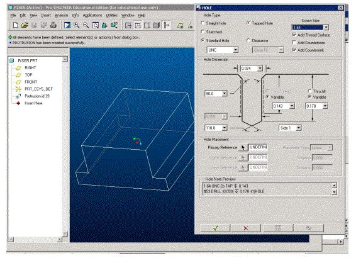Viewport: 356px width, 258px height.
Task: Open the File menu
Action: pyautogui.click(x=13, y=15)
